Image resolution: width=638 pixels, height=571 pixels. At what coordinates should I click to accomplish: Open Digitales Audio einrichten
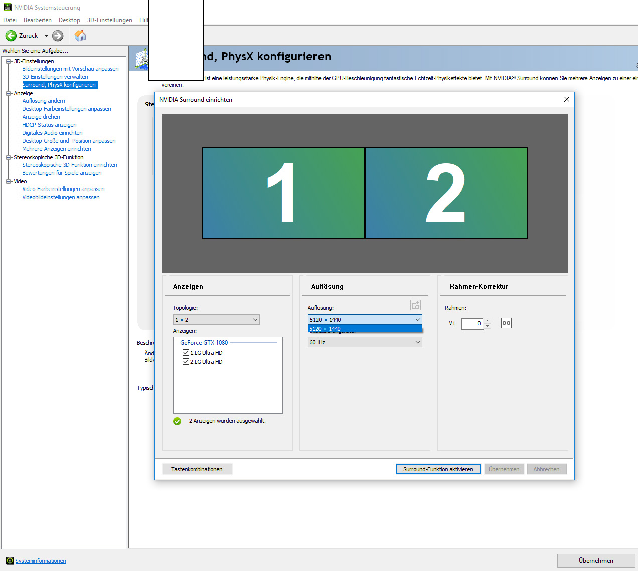point(52,133)
